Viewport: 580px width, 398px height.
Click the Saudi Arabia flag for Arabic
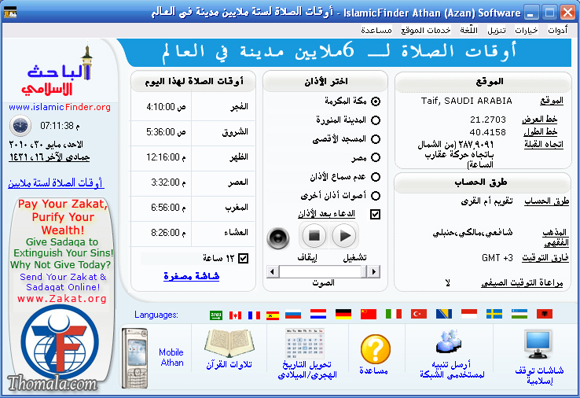[x=215, y=315]
